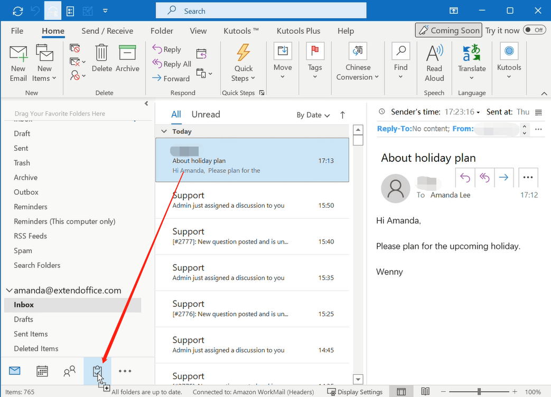Show only Unread messages

pyautogui.click(x=206, y=114)
